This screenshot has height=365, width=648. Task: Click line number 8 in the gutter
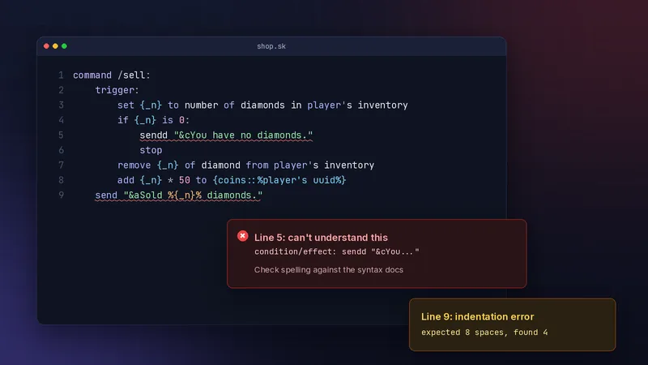62,180
